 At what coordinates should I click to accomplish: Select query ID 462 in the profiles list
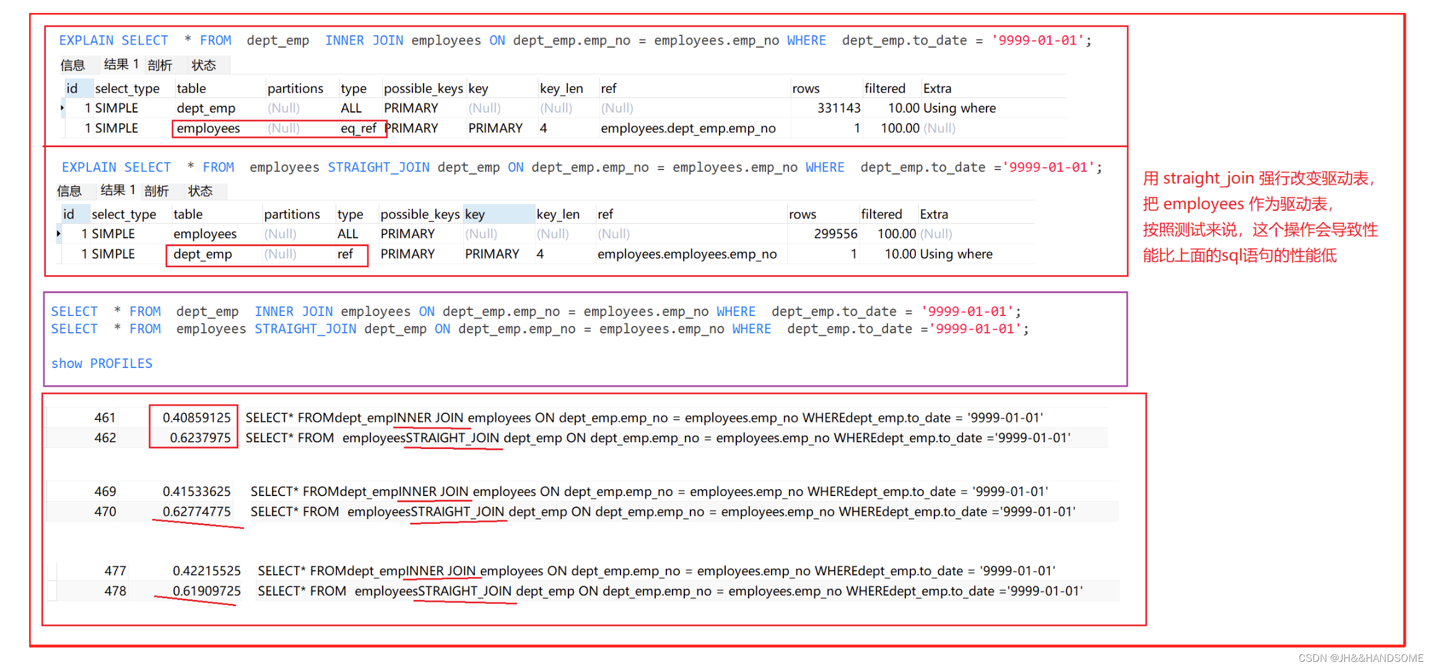coord(105,438)
